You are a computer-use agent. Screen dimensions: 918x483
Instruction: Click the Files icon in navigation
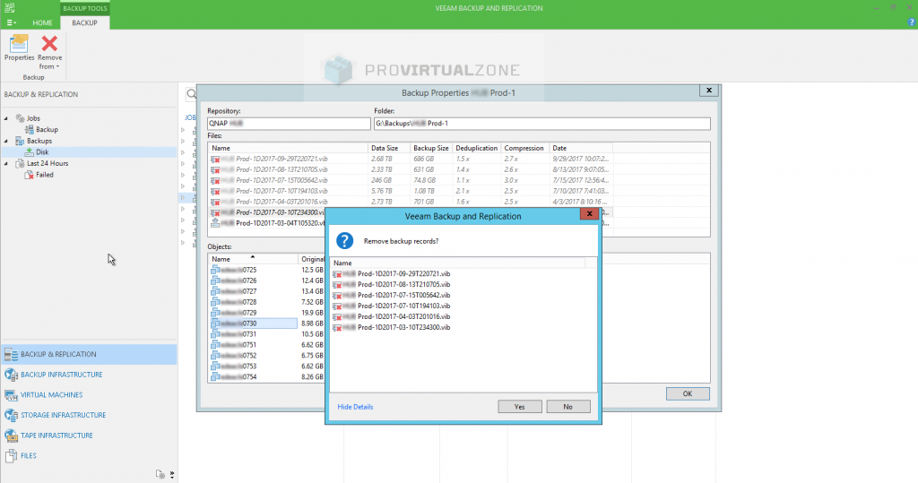(11, 455)
